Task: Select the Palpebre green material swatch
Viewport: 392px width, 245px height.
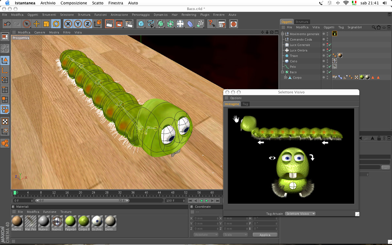Action: 71,223
